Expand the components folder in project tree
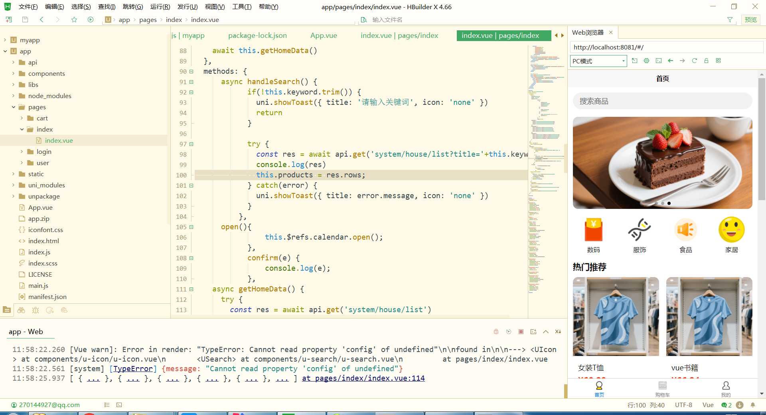 (x=13, y=73)
